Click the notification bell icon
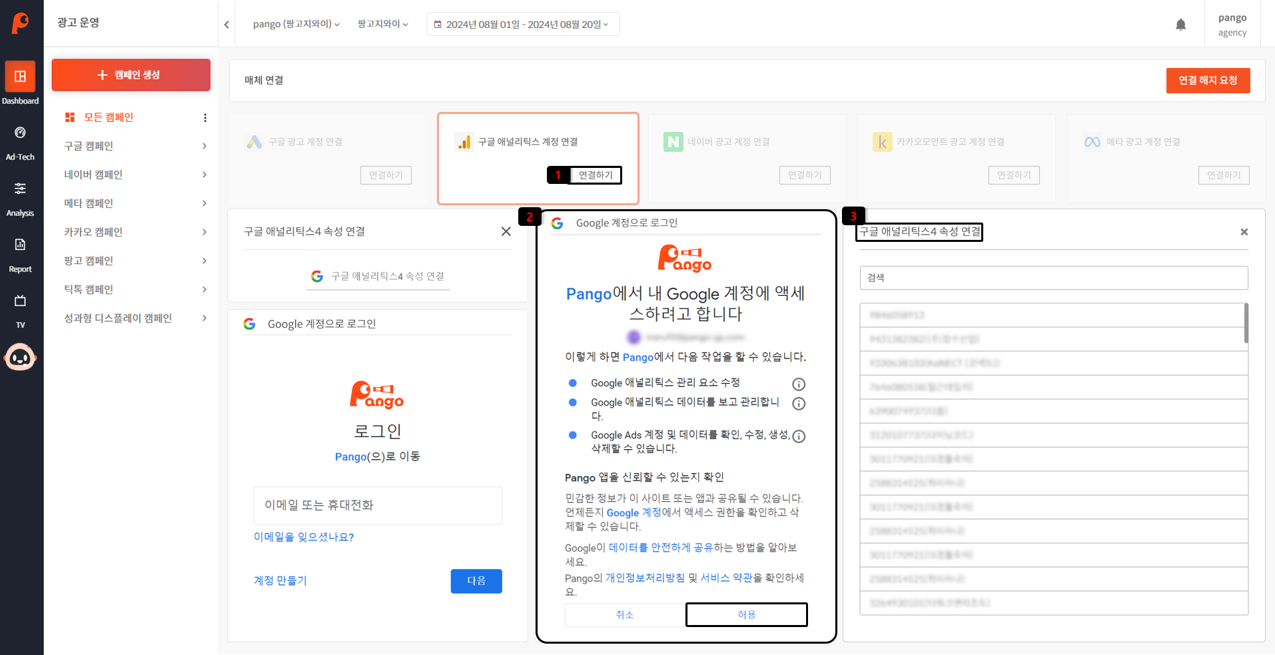 point(1180,25)
